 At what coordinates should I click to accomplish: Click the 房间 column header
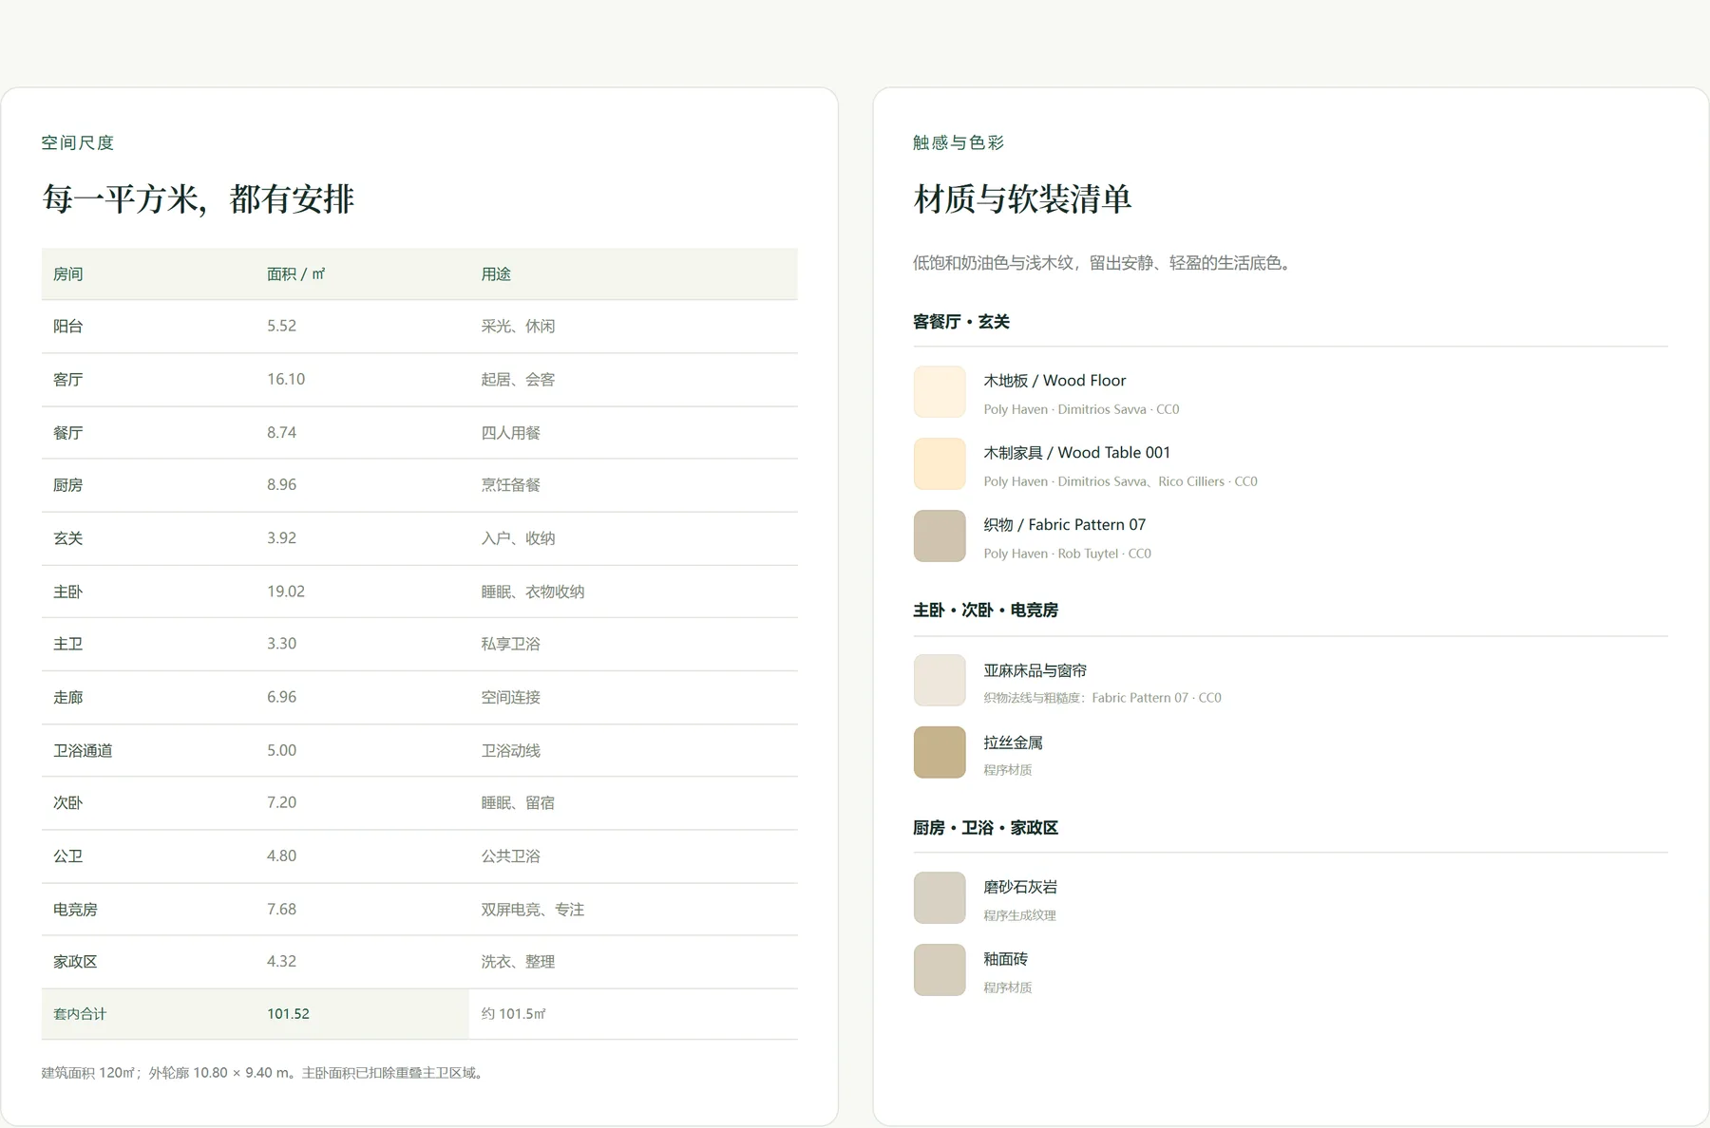point(68,274)
